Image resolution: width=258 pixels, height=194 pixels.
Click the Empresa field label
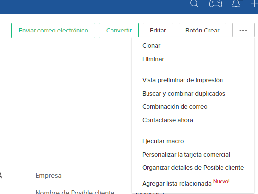tap(48, 176)
